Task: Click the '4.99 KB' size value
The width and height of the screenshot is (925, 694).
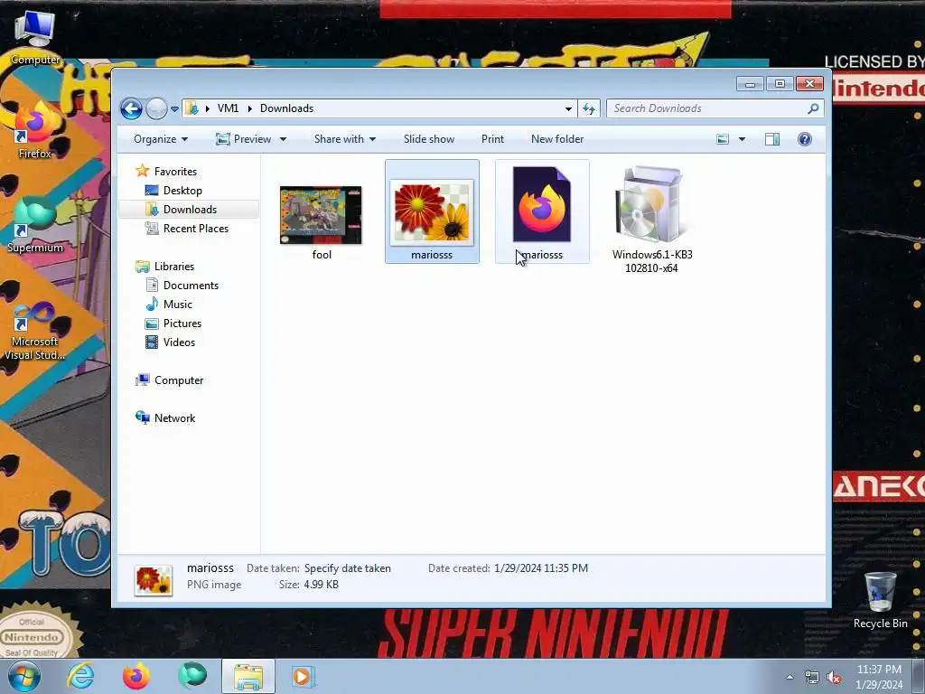Action: click(321, 585)
